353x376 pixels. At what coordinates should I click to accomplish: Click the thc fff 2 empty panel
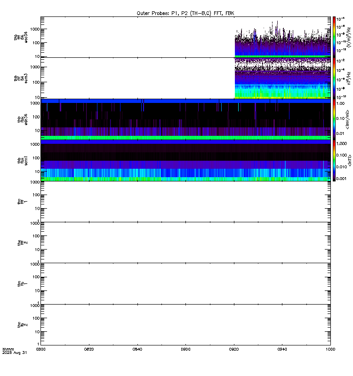(x=185, y=243)
